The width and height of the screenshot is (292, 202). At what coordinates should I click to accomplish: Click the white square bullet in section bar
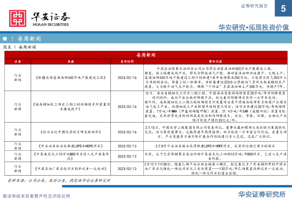tap(5, 39)
